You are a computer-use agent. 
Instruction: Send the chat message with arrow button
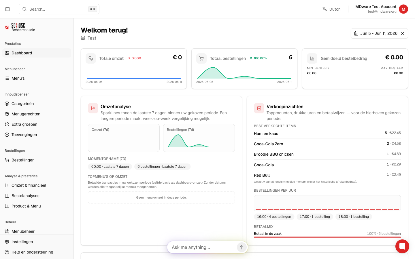click(242, 247)
